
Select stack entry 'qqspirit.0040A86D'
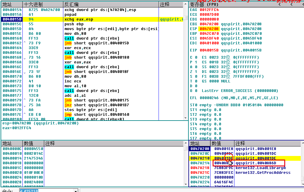pyautogui.click(x=256, y=163)
